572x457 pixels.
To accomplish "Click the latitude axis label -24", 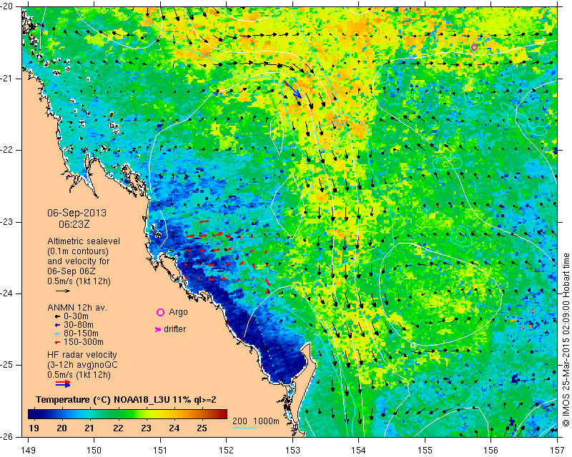I will pyautogui.click(x=7, y=293).
